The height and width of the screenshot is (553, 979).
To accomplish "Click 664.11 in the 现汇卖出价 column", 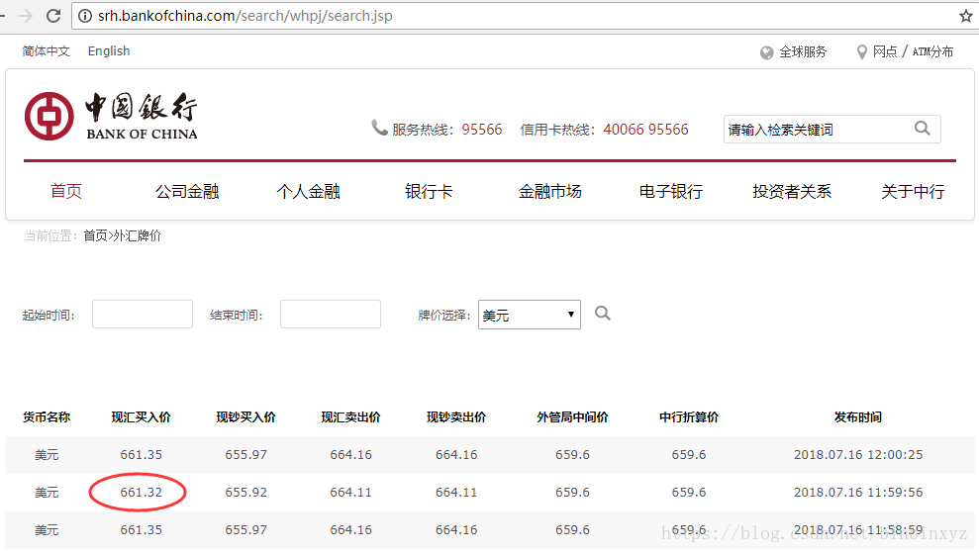I will [350, 492].
